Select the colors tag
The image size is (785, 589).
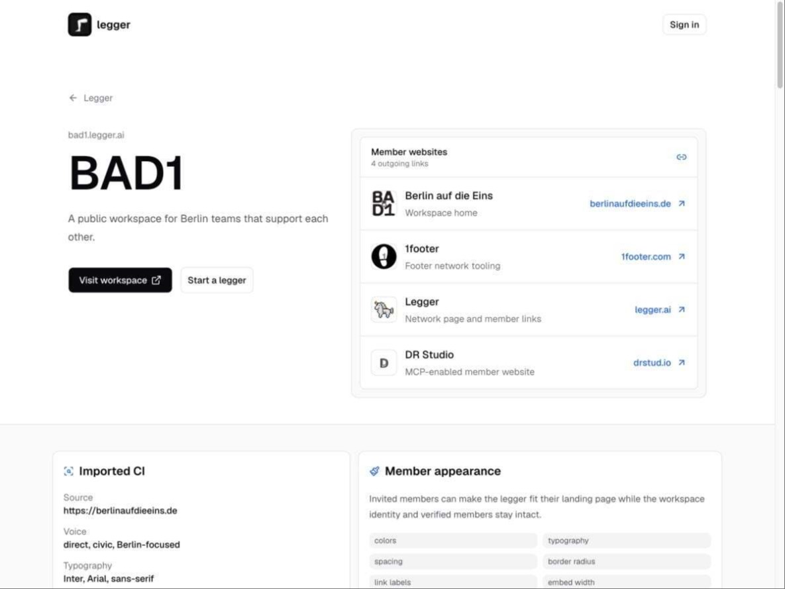[453, 541]
